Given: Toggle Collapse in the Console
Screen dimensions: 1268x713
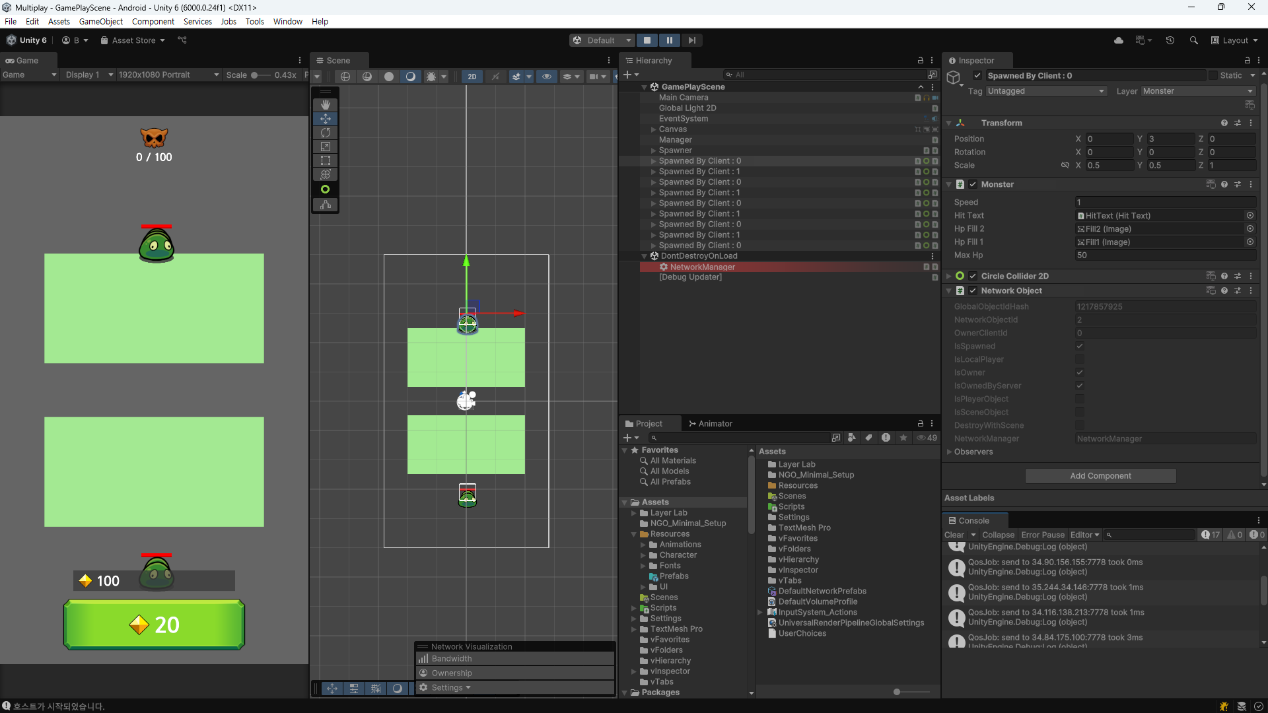Looking at the screenshot, I should pyautogui.click(x=998, y=535).
